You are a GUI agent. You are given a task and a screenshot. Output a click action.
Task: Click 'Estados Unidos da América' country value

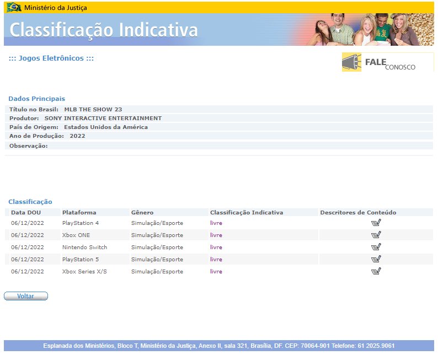(x=106, y=127)
